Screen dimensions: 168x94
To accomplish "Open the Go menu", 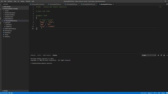I will (x=18, y=1).
